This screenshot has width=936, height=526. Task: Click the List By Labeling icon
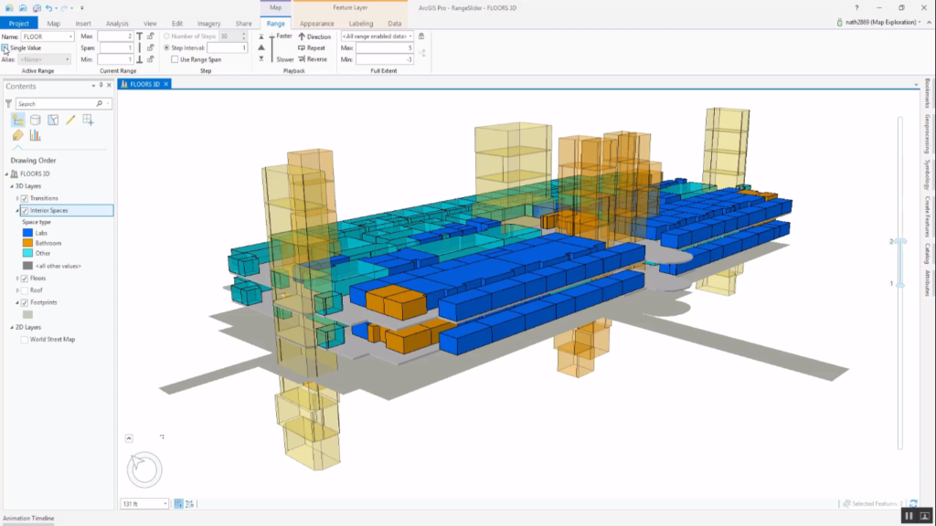[x=18, y=134]
